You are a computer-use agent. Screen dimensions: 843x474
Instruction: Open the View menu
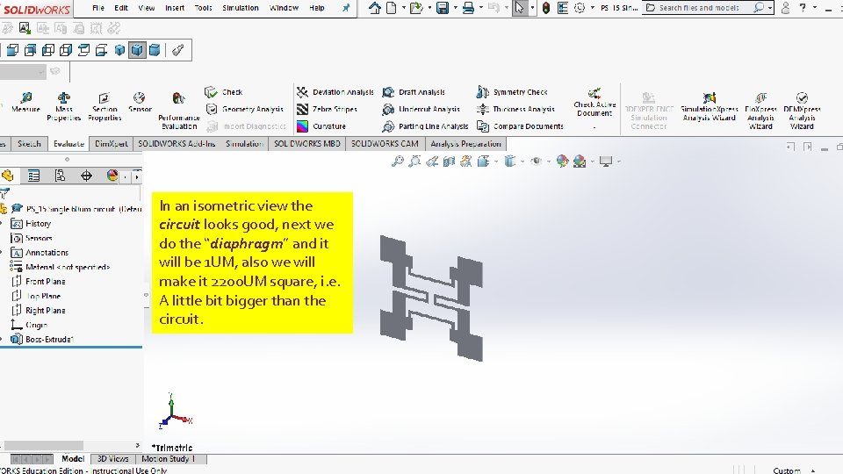[x=147, y=8]
